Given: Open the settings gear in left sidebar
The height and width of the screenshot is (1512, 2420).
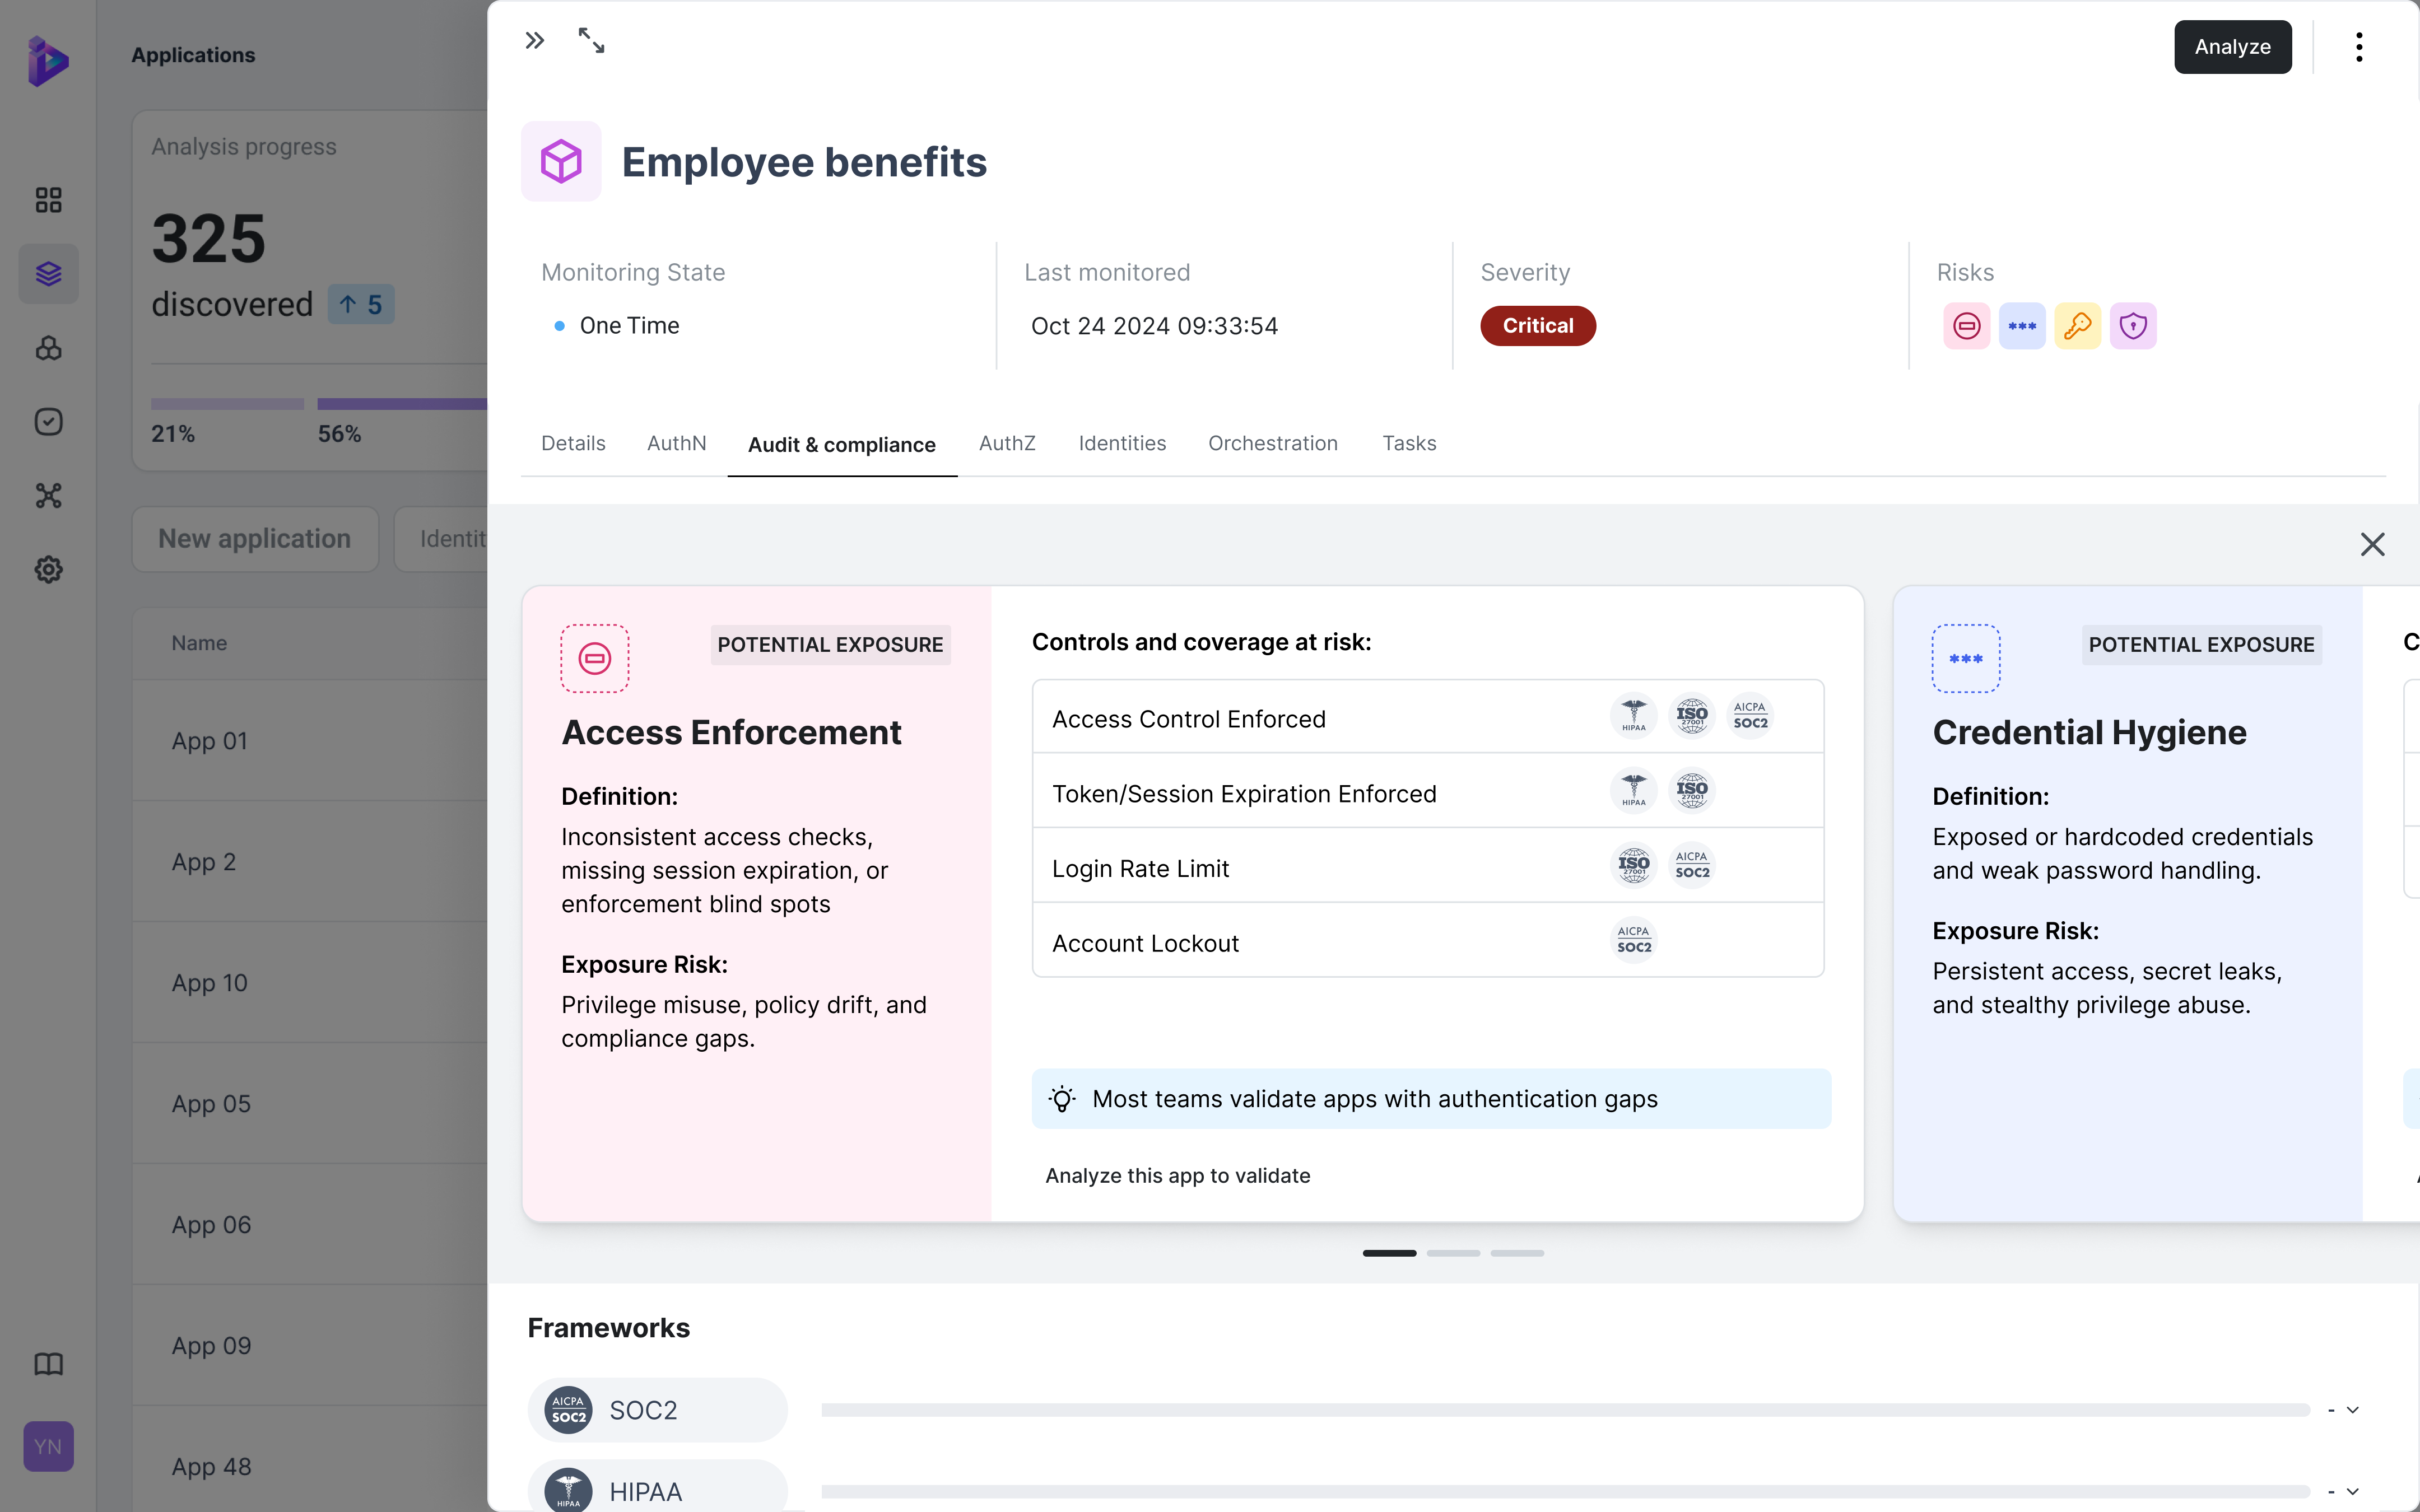Looking at the screenshot, I should click(48, 570).
